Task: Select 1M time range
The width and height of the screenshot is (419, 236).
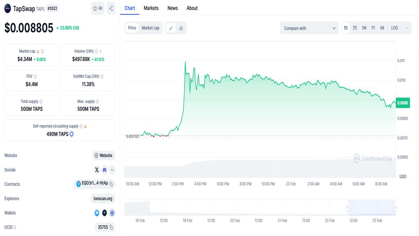Action: coord(364,28)
